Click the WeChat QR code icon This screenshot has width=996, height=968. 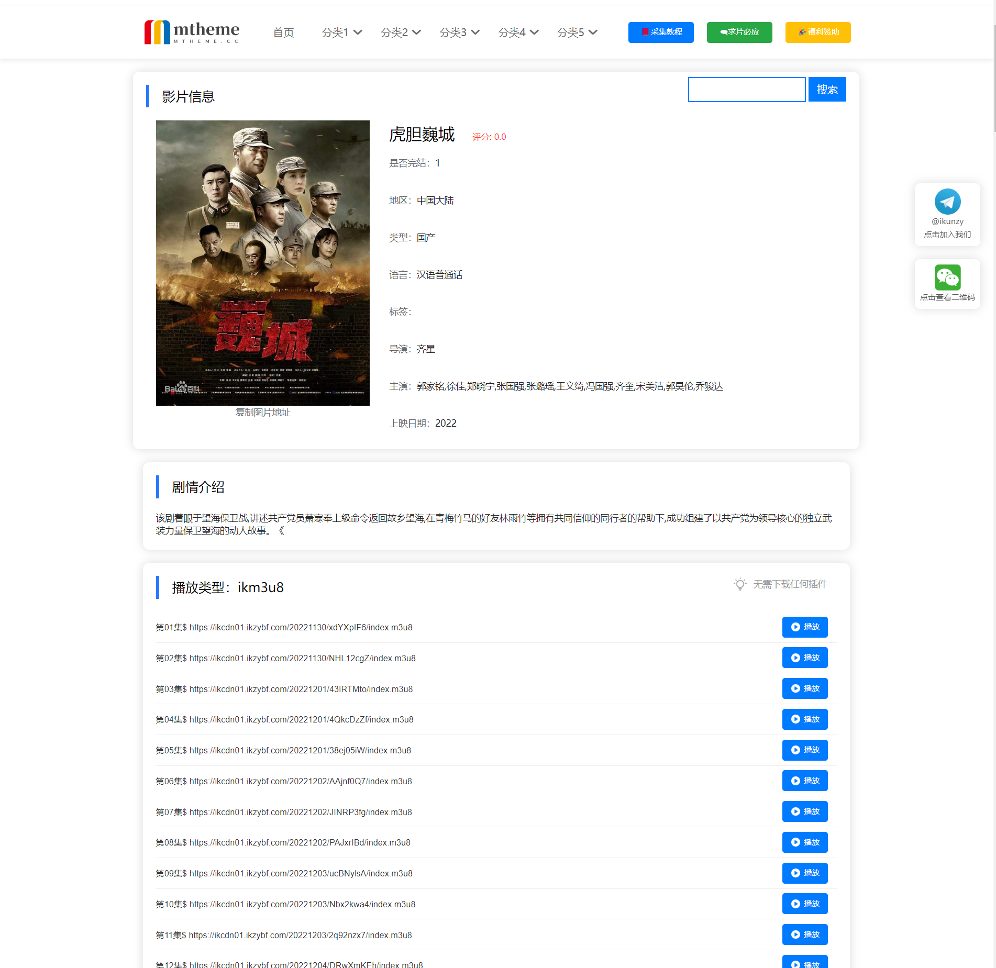tap(947, 277)
